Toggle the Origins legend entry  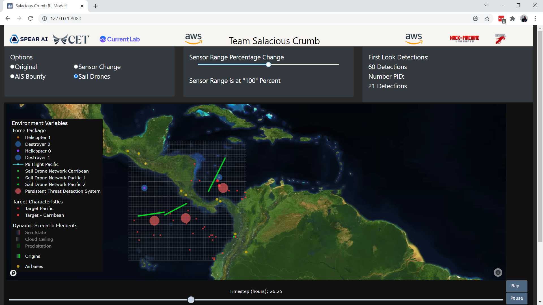33,256
